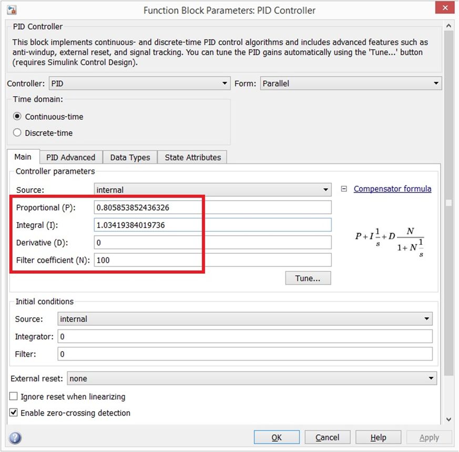Click the vertical scrollbar down arrow
459x452 pixels.
point(448,419)
